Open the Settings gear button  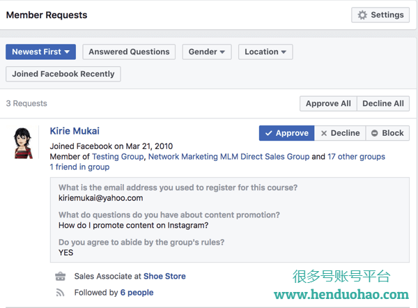(380, 15)
